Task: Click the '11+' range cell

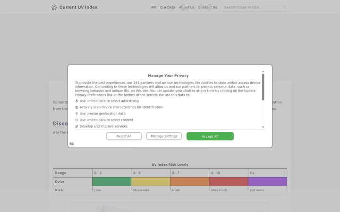Action: coord(268,173)
